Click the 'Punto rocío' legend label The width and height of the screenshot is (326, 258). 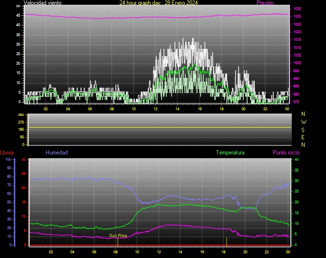286,153
